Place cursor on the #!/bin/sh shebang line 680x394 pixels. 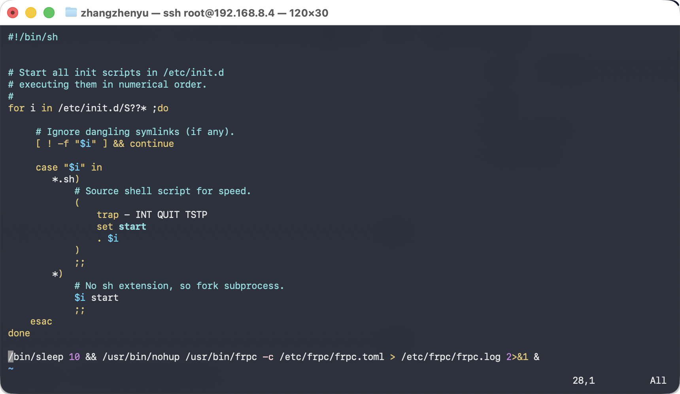[33, 37]
